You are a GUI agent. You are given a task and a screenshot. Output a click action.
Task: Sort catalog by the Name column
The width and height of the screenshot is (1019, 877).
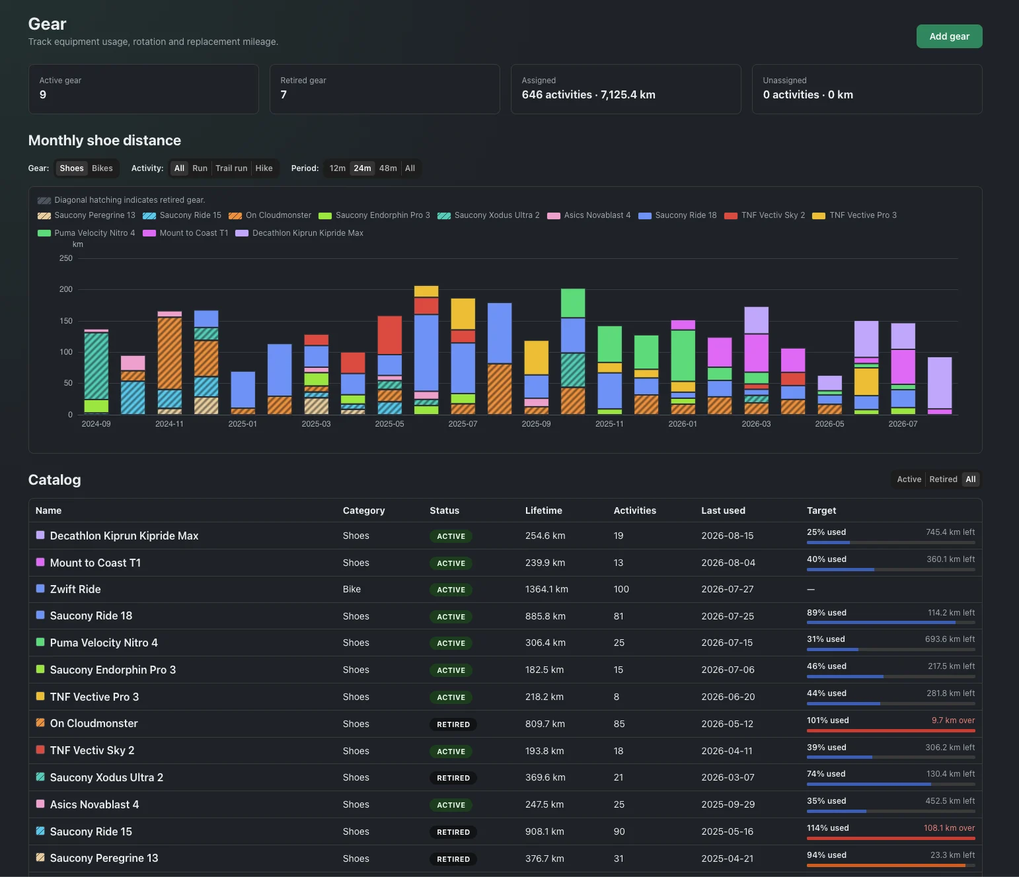pyautogui.click(x=48, y=510)
